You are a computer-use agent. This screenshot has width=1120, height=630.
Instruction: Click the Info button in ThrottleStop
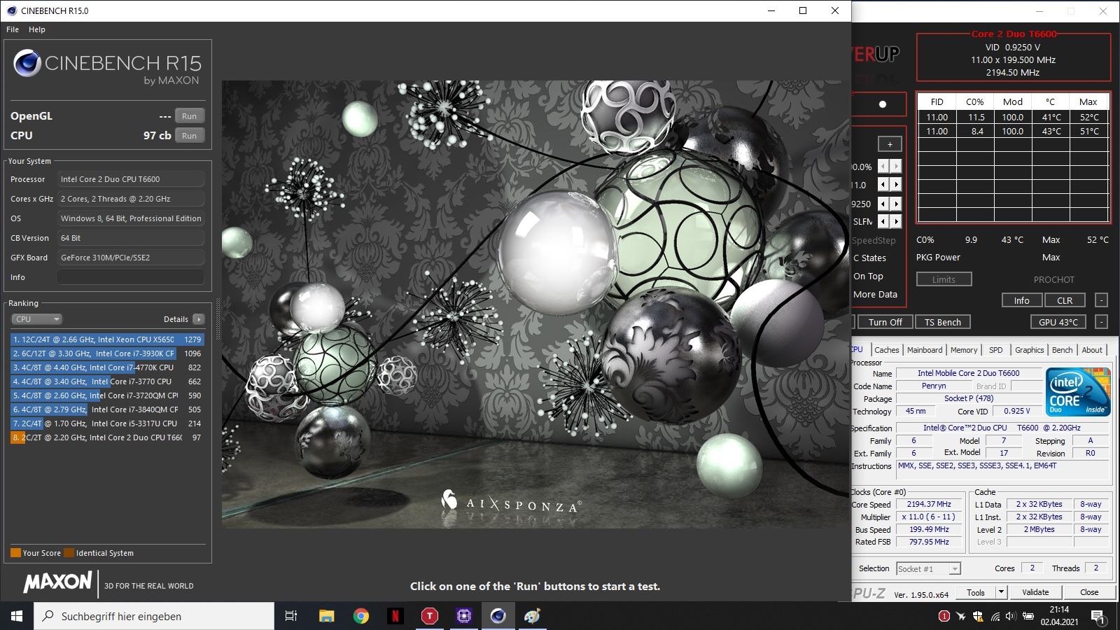click(1021, 300)
